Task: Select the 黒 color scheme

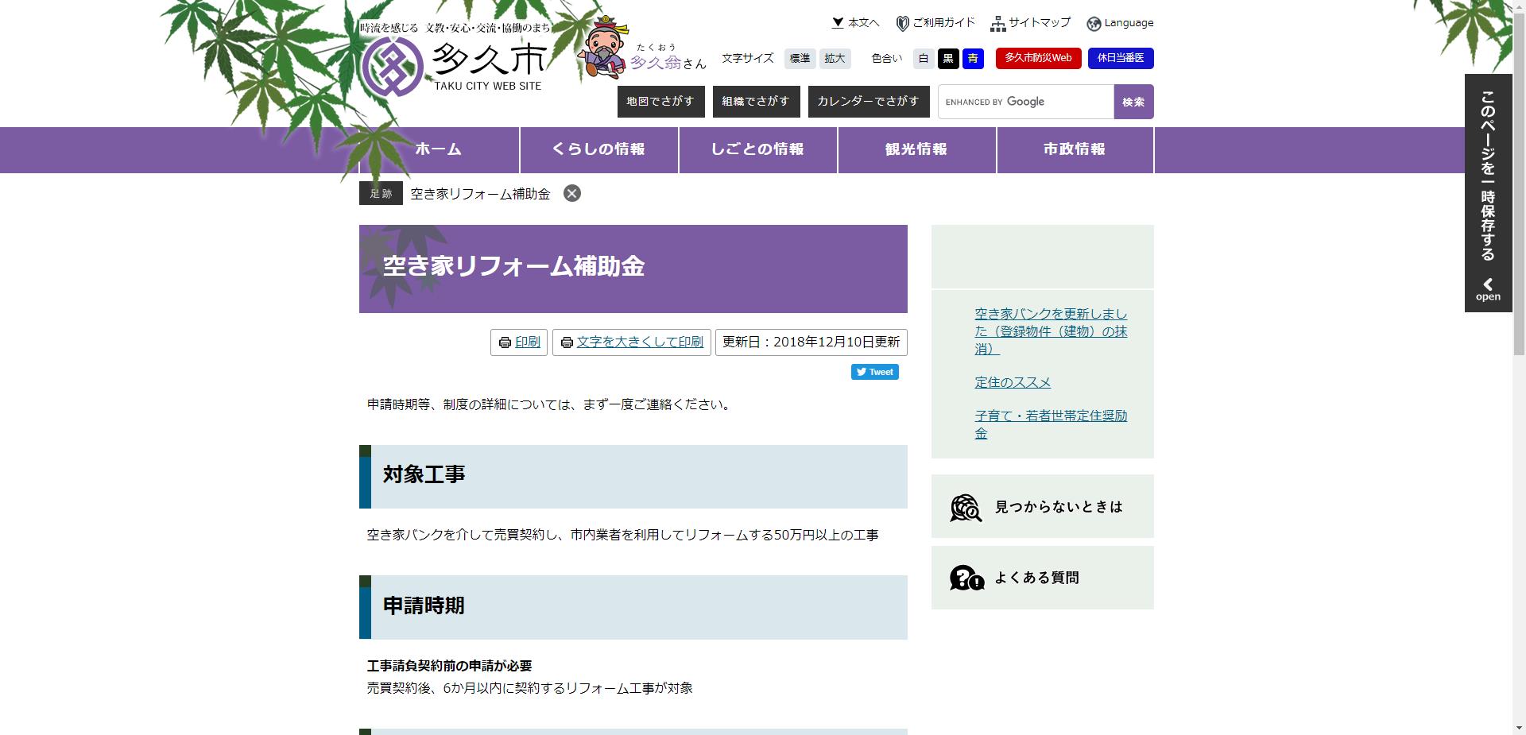Action: coord(948,58)
